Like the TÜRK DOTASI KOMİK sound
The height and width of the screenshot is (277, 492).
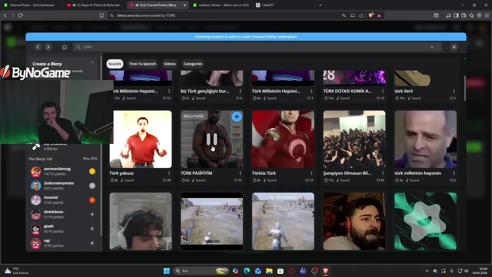(x=378, y=98)
